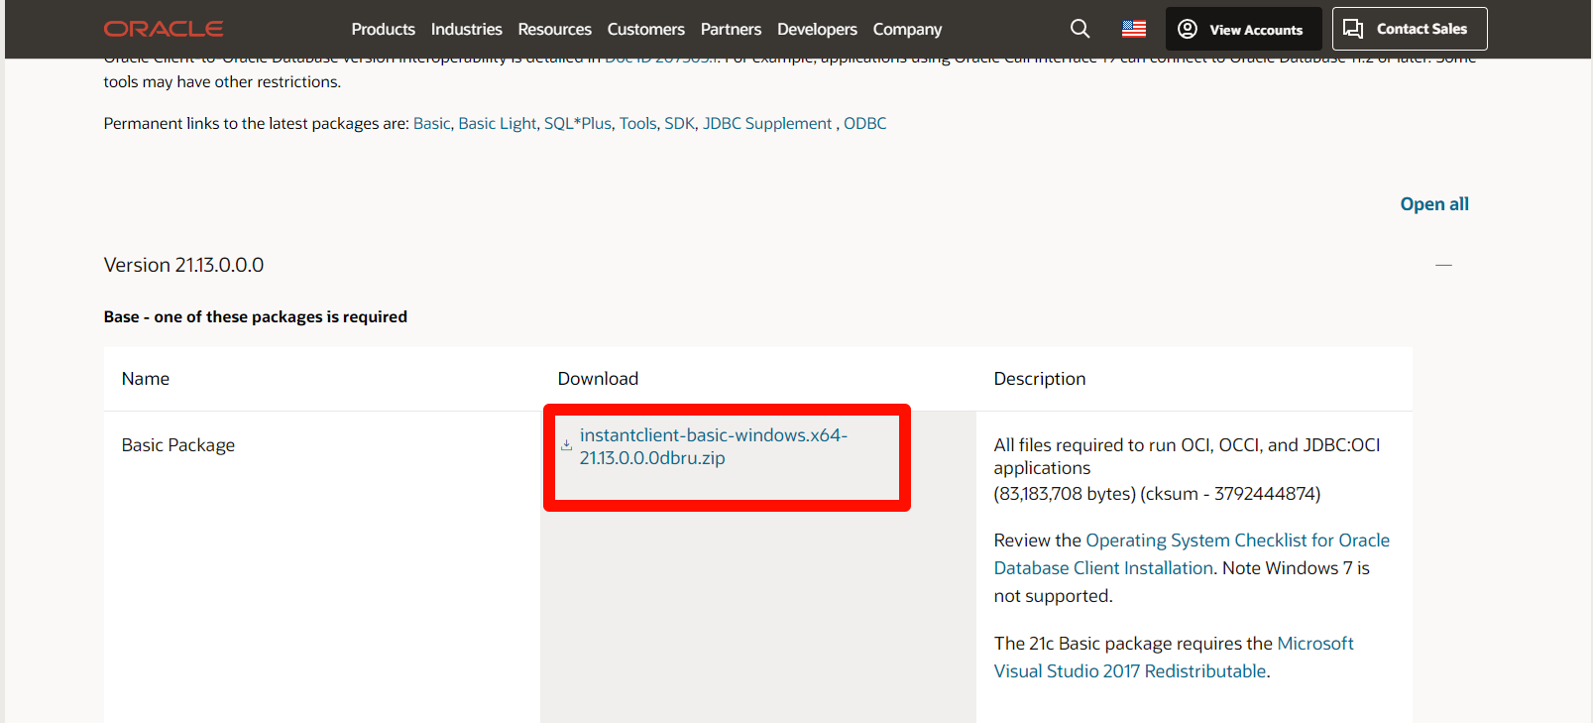
Task: Follow the SDK permanent link
Action: pyautogui.click(x=680, y=123)
